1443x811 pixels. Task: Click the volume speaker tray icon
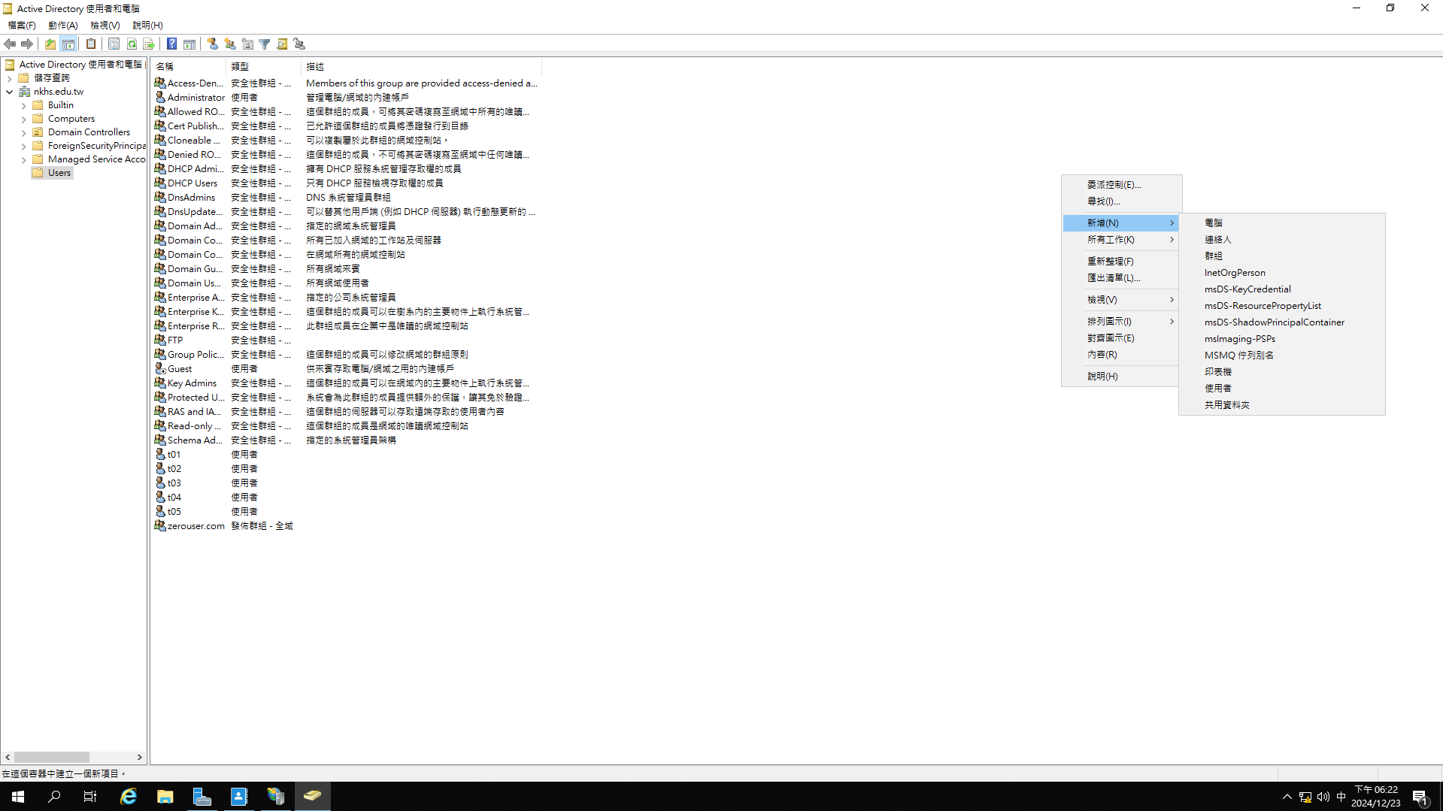click(1323, 797)
